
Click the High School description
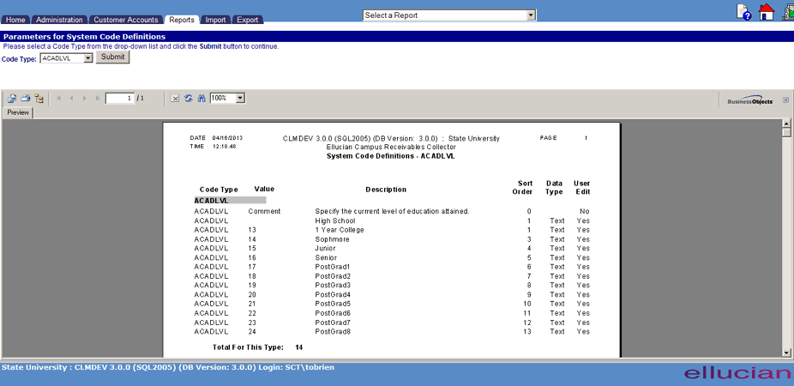(x=335, y=220)
